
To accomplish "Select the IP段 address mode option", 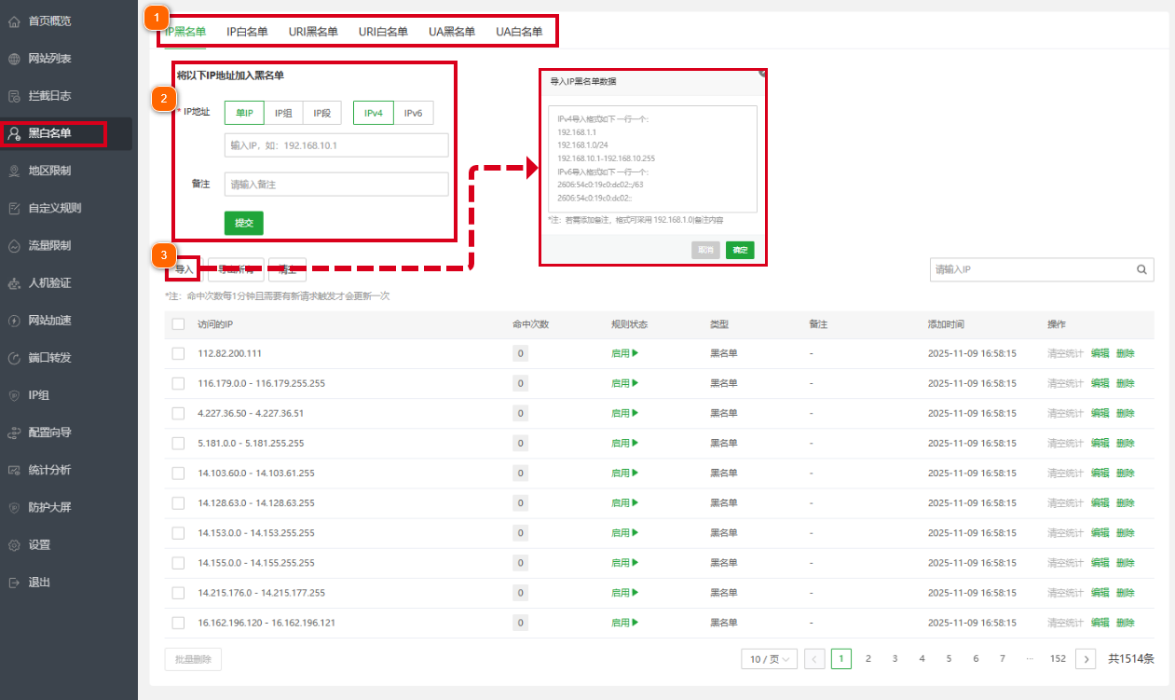I will point(322,113).
